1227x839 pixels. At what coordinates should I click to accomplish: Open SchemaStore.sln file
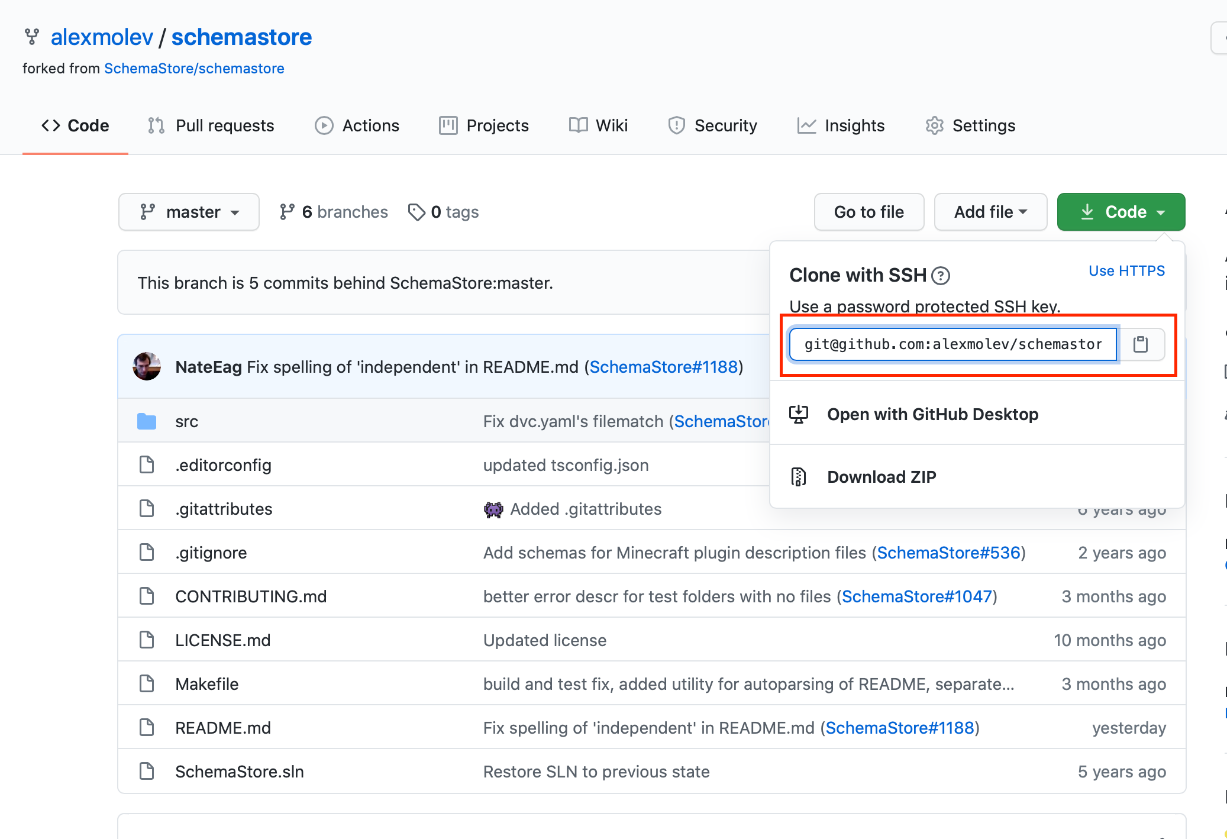pos(240,772)
